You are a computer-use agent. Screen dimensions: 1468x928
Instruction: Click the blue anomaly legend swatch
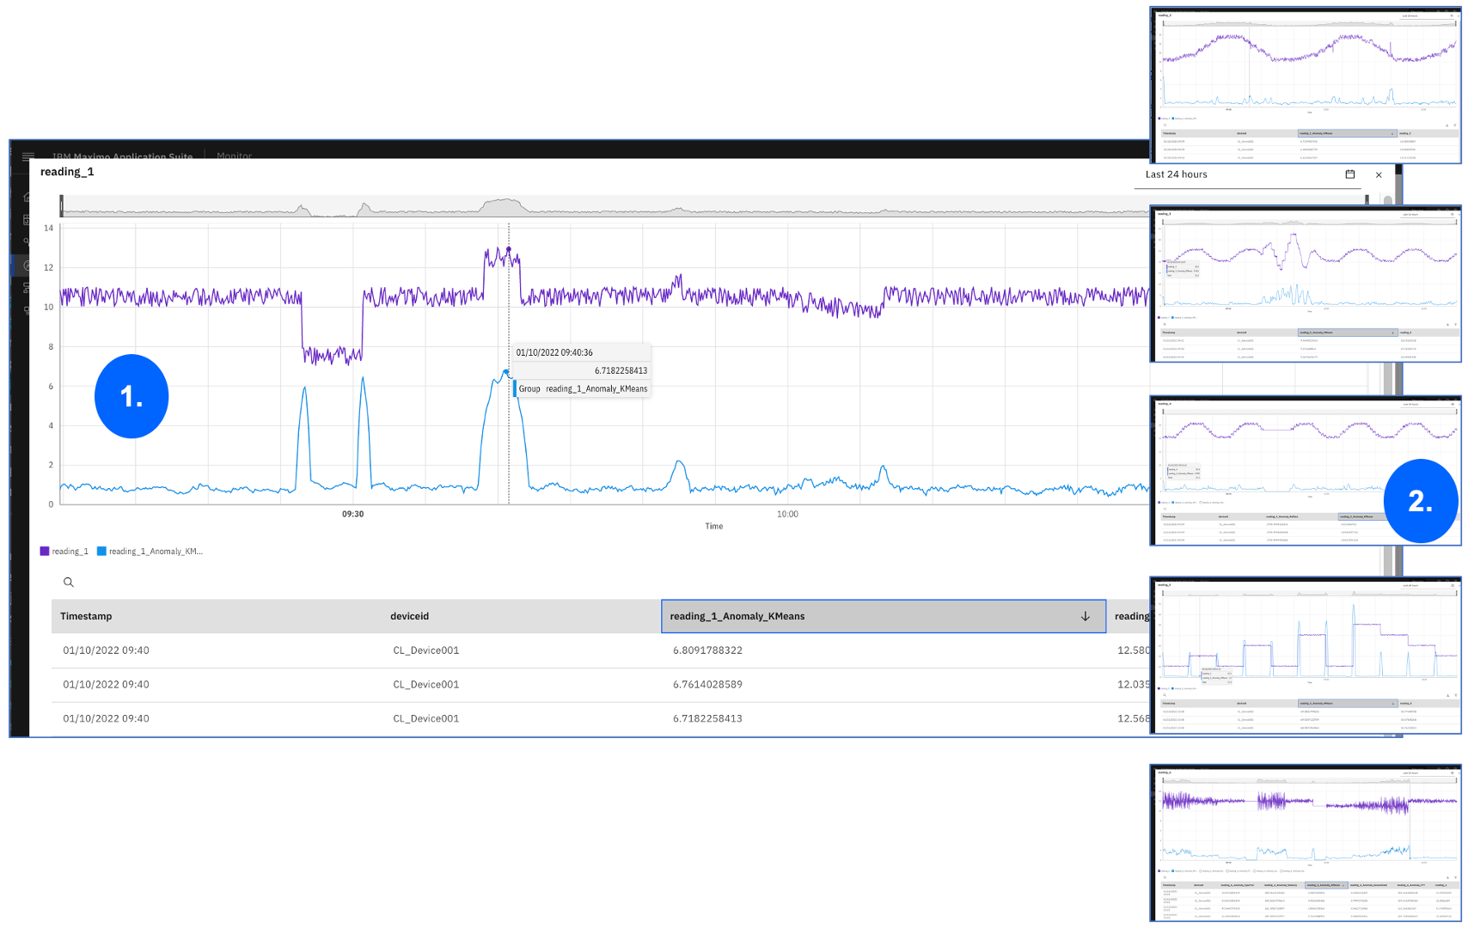101,552
